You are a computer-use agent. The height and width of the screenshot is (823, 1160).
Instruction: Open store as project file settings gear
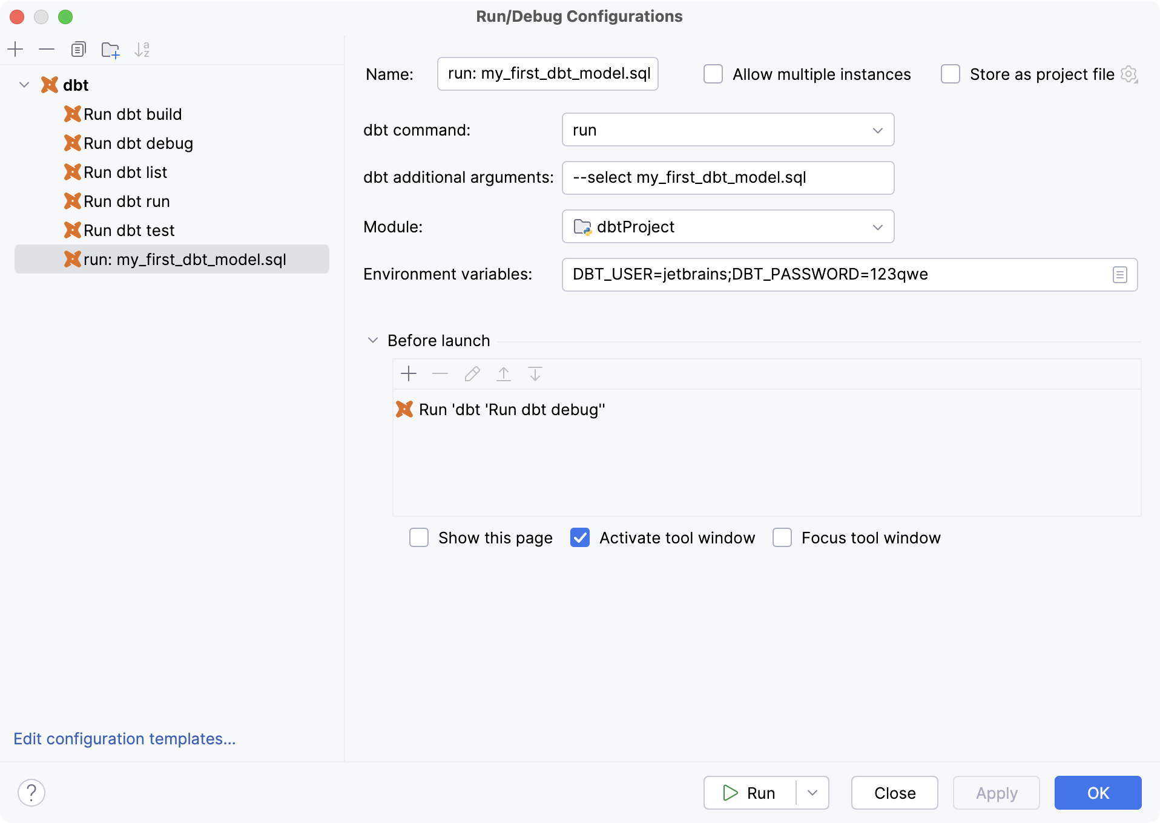pos(1130,74)
